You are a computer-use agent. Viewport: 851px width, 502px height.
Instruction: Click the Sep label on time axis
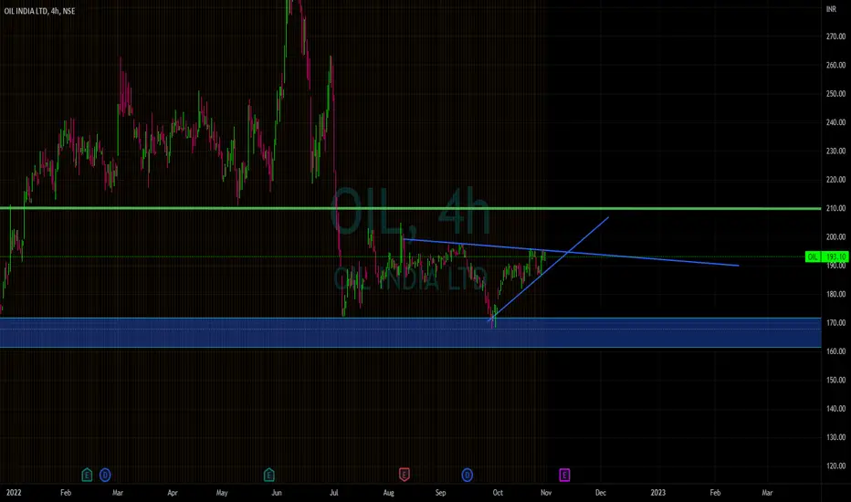click(440, 493)
